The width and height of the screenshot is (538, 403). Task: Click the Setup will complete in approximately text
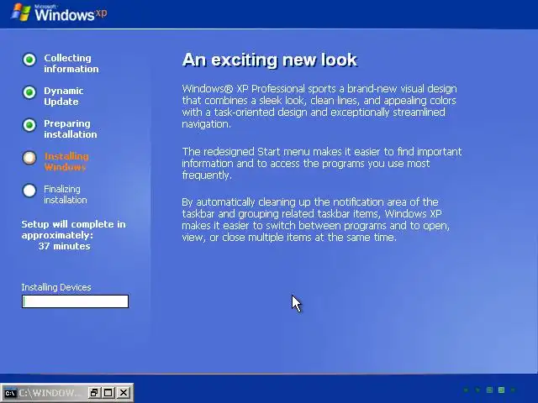click(73, 229)
